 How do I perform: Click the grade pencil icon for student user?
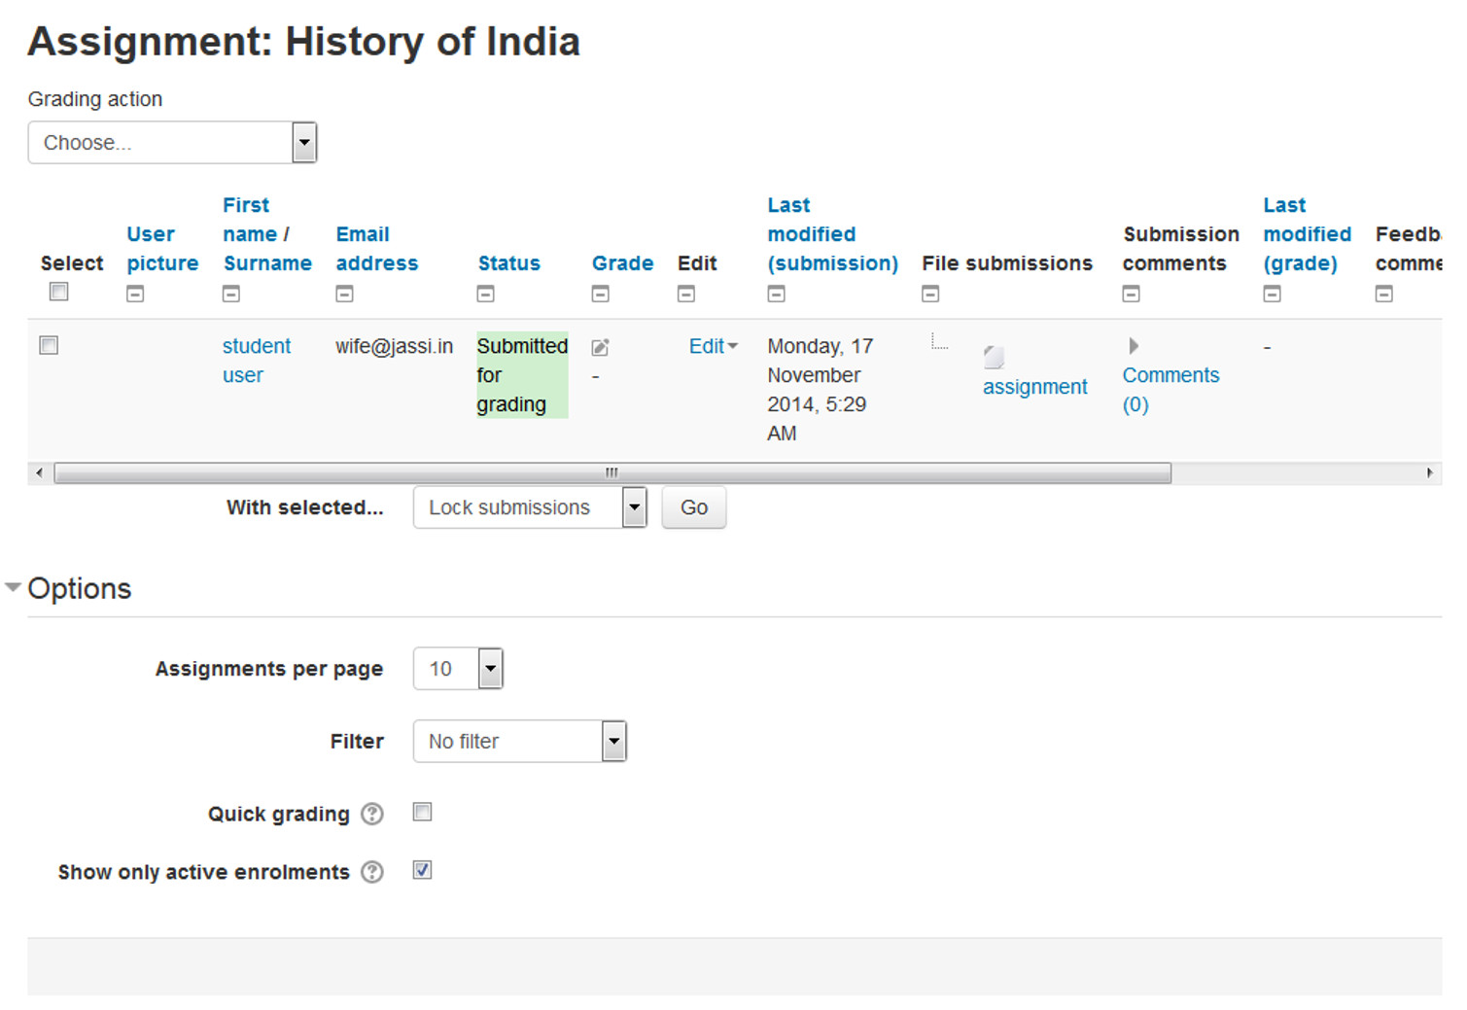point(600,348)
